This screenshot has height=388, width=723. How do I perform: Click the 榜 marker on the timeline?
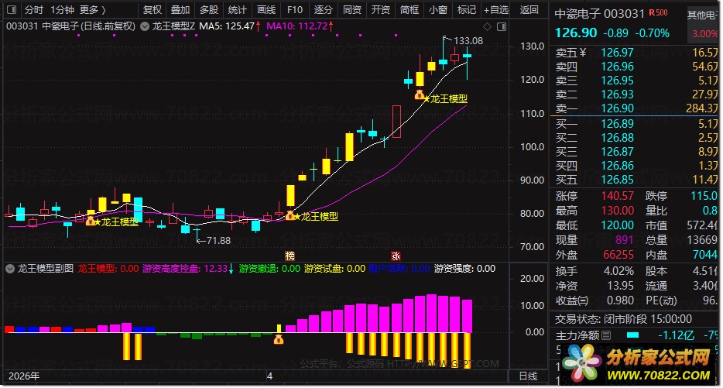pyautogui.click(x=290, y=256)
